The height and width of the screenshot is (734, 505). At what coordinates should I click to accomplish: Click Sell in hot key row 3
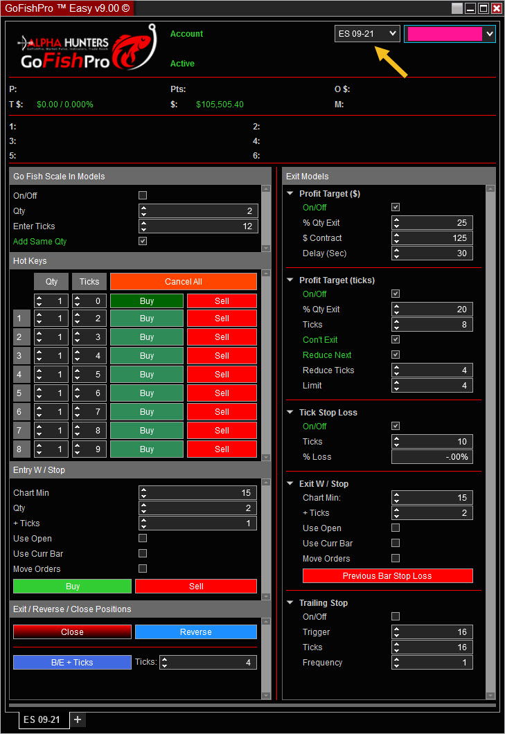(222, 356)
